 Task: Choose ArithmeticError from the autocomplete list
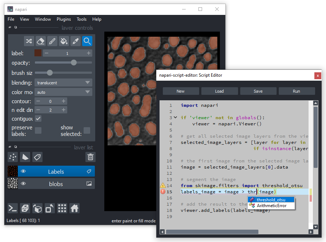pyautogui.click(x=271, y=206)
